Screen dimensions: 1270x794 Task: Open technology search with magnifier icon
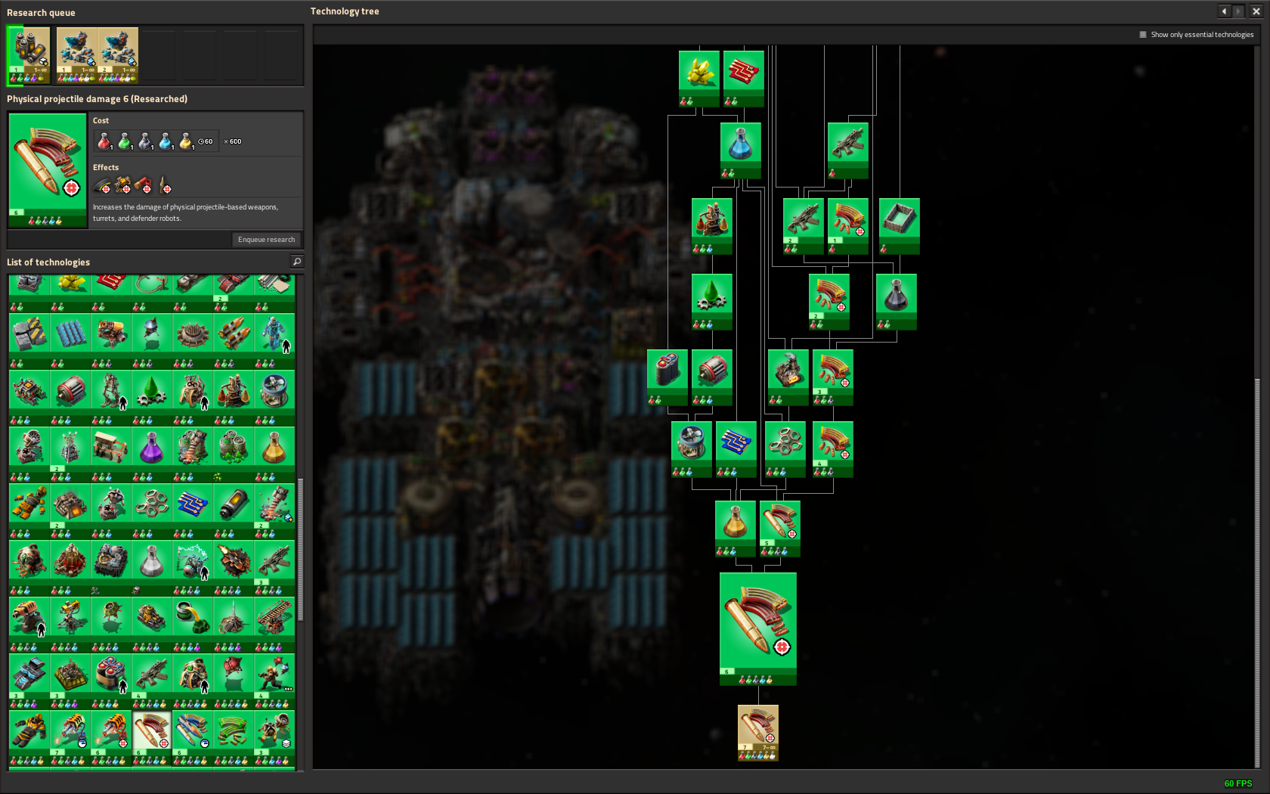(297, 262)
